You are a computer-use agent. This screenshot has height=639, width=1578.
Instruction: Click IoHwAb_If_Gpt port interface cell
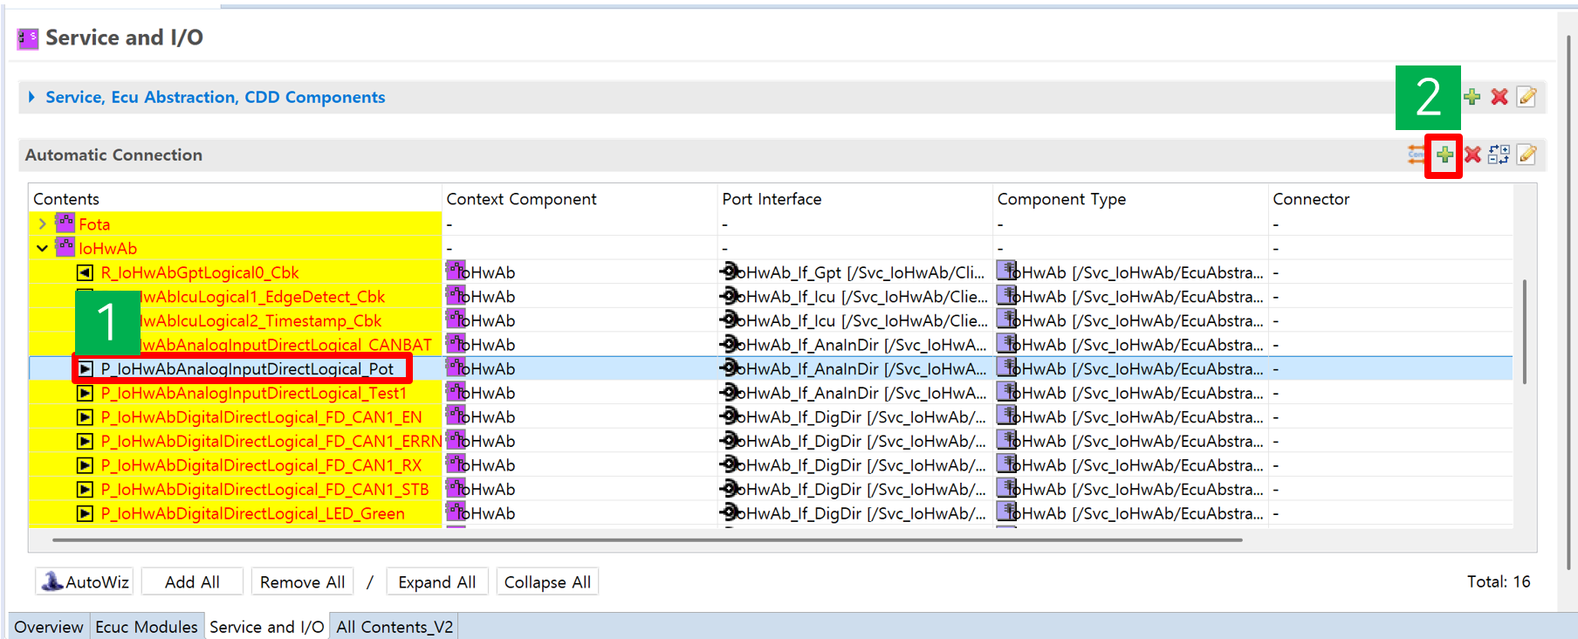tap(855, 272)
